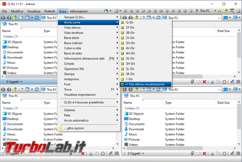Open Barra di stato submenu
Screen dimensions: 242x162
[89, 53]
